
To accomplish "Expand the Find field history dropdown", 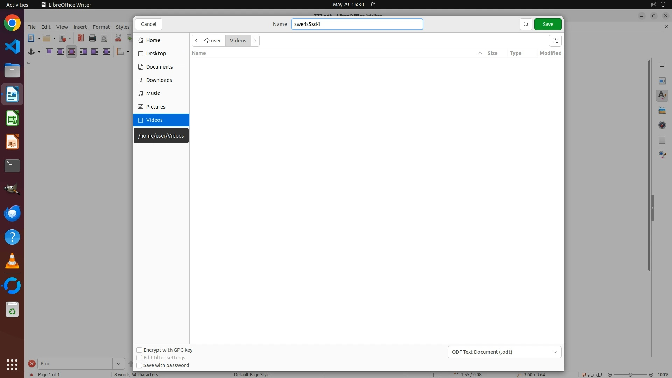I will click(118, 364).
